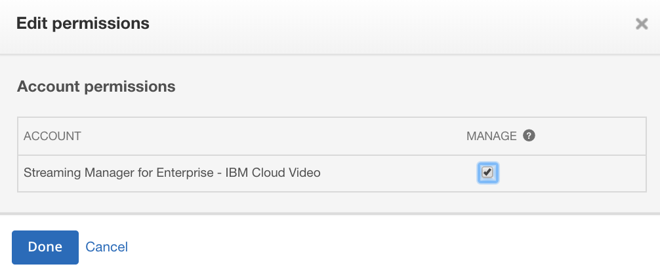This screenshot has height=275, width=660.
Task: Click the blue Done button
Action: (x=45, y=247)
